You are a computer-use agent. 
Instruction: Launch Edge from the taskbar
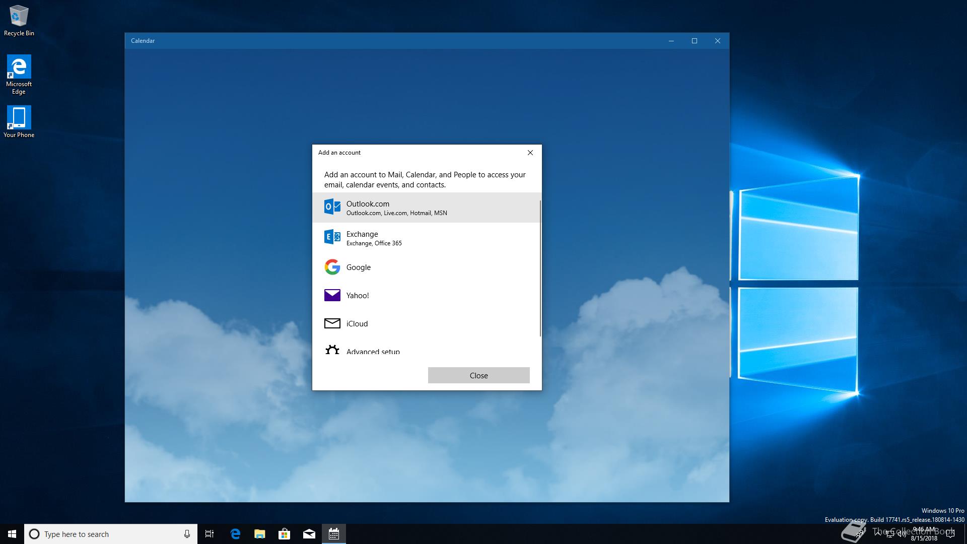pos(235,534)
